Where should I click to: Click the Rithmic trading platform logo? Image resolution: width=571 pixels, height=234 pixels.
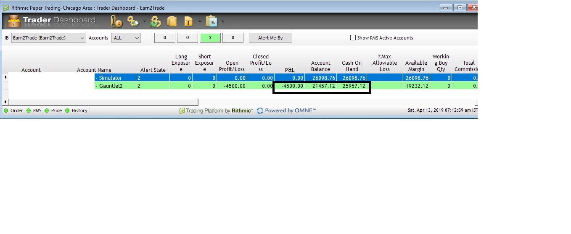[216, 110]
